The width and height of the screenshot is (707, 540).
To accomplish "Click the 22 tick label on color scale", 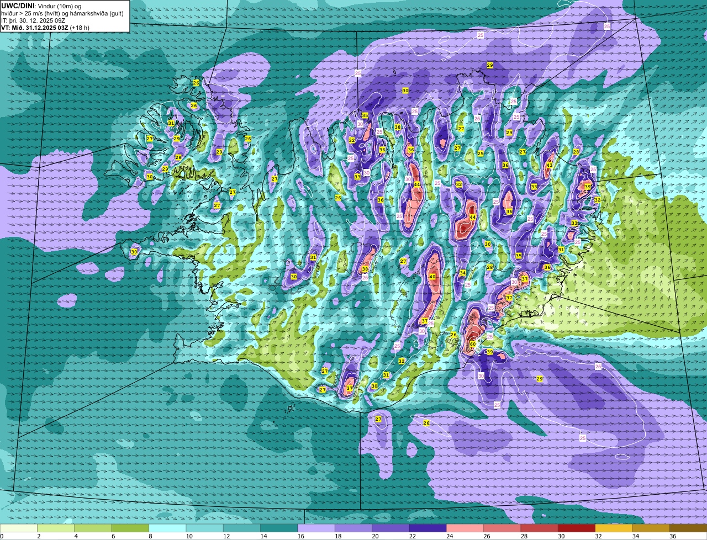I will pyautogui.click(x=413, y=536).
